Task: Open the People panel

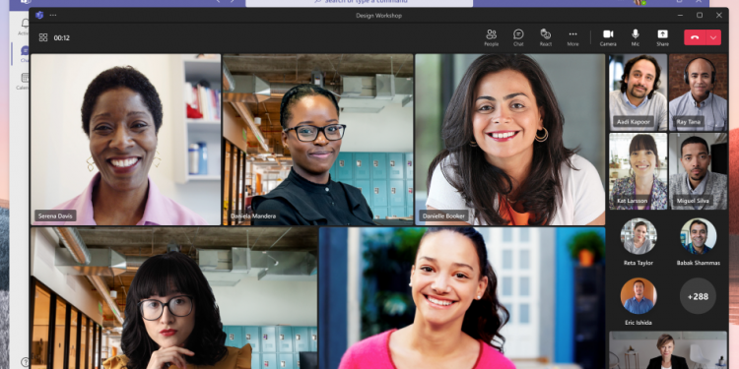Action: coord(491,37)
